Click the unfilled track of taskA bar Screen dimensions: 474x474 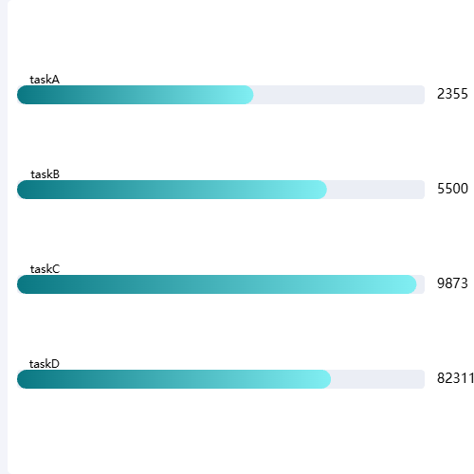pyautogui.click(x=339, y=95)
